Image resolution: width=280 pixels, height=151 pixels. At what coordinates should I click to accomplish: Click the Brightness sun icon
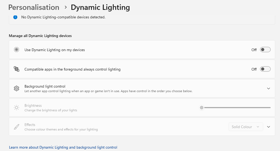(17, 108)
